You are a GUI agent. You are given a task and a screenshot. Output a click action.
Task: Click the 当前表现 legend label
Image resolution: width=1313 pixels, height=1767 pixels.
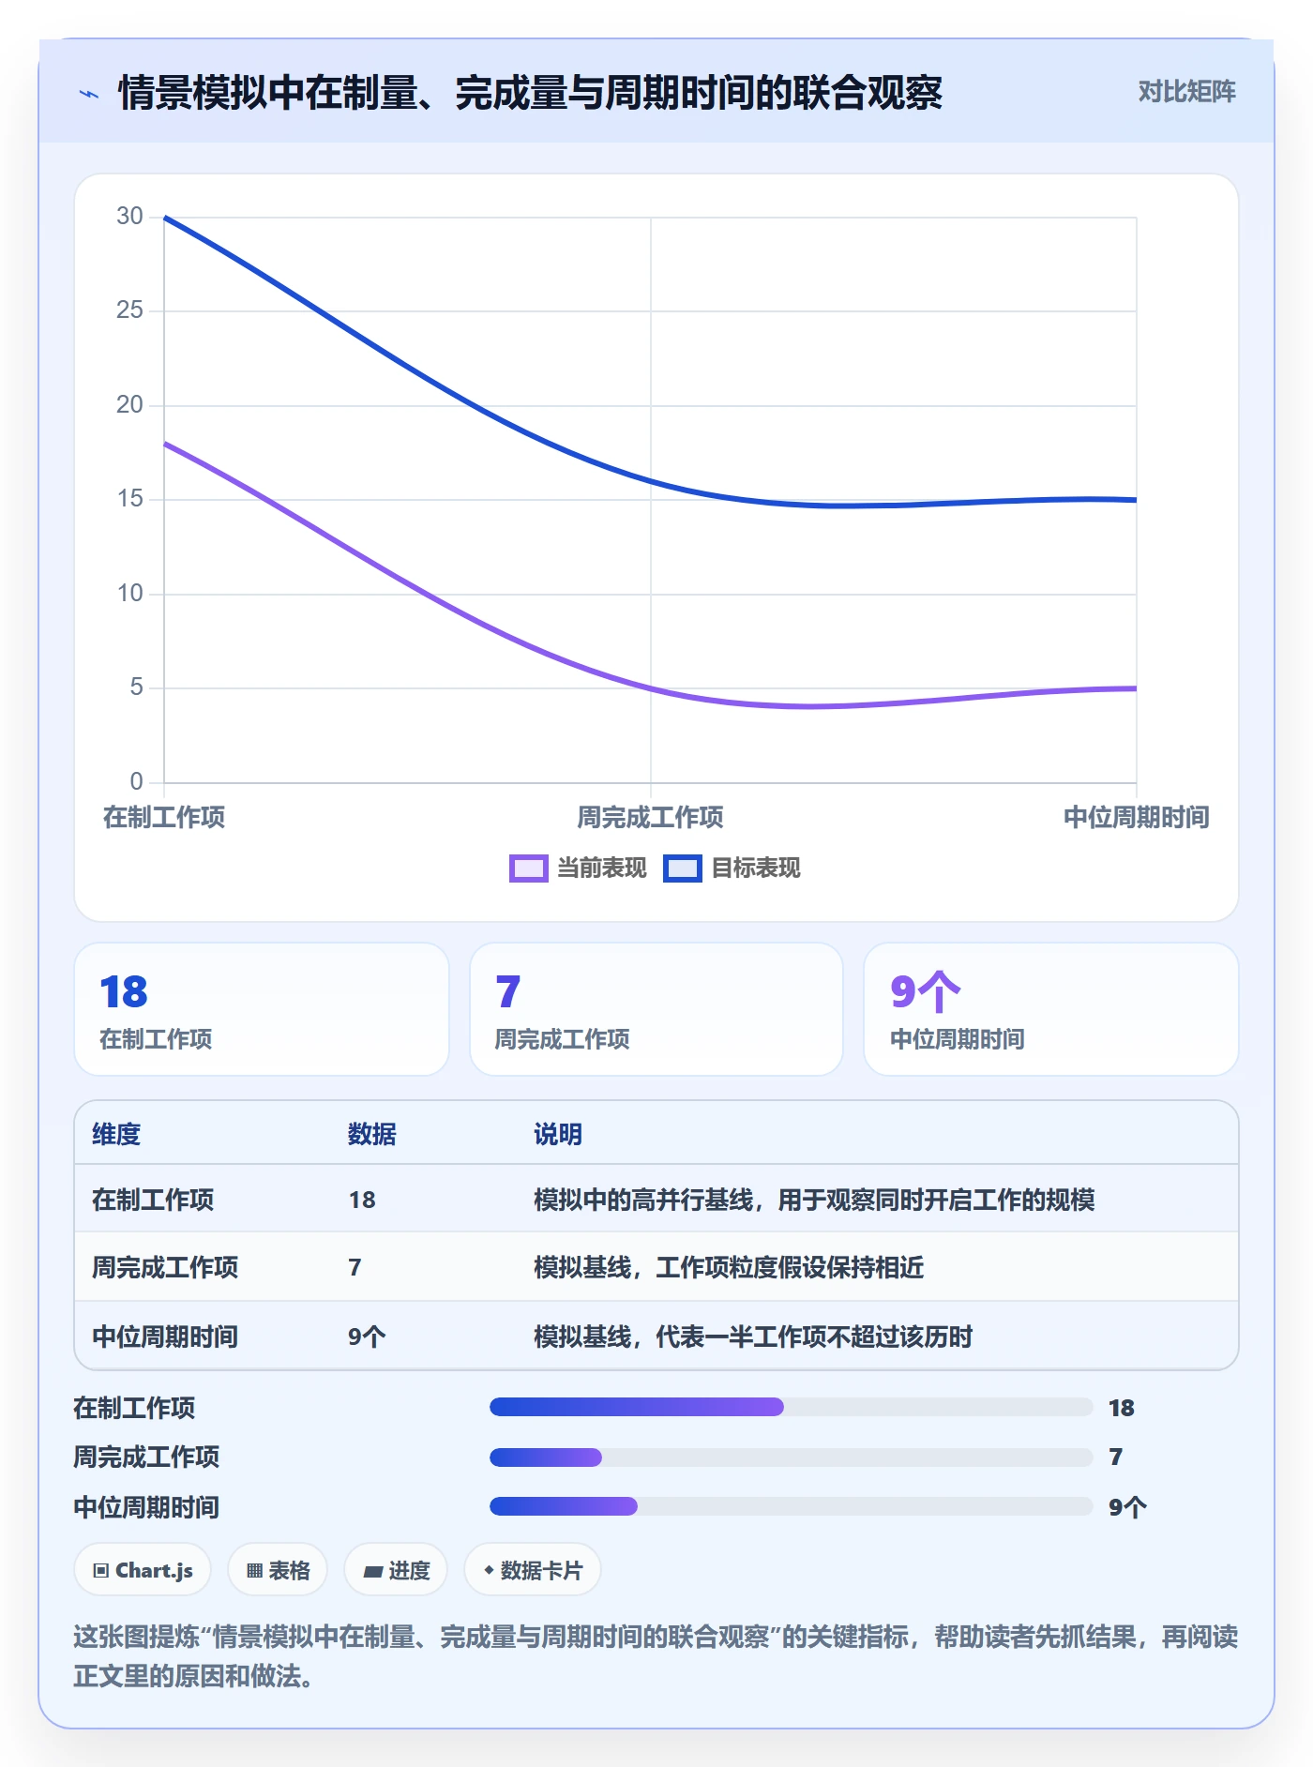(x=601, y=868)
